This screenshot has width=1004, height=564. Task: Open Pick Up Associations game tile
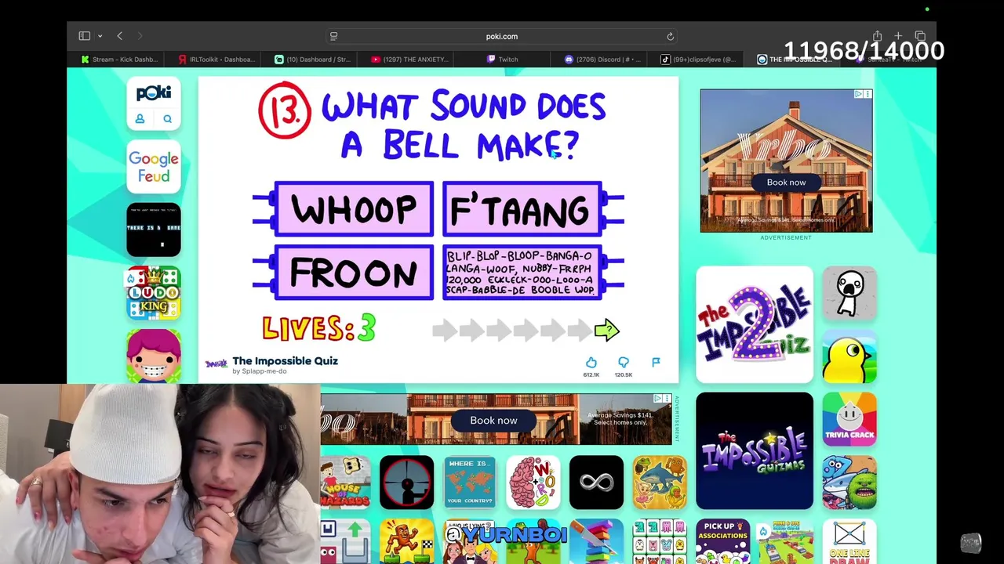click(723, 541)
